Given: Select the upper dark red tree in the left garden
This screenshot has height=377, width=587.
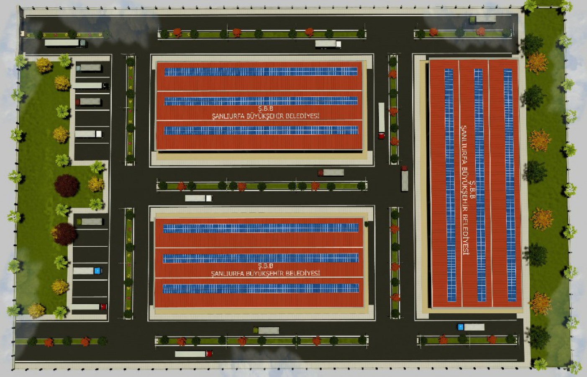Looking at the screenshot, I should (67, 186).
